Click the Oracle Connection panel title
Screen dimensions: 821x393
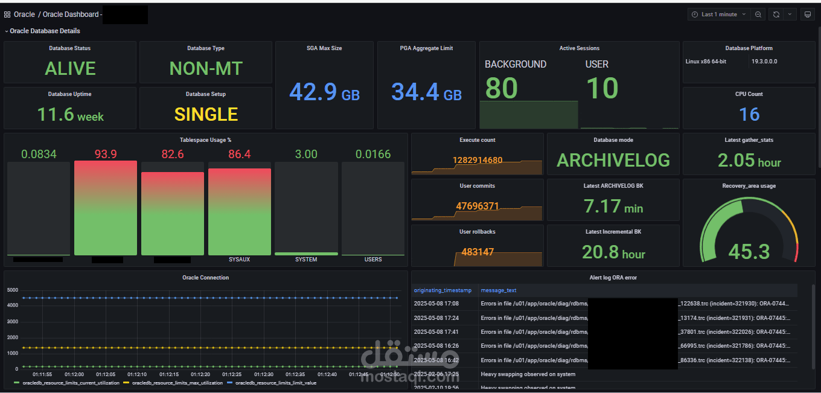[x=206, y=278]
